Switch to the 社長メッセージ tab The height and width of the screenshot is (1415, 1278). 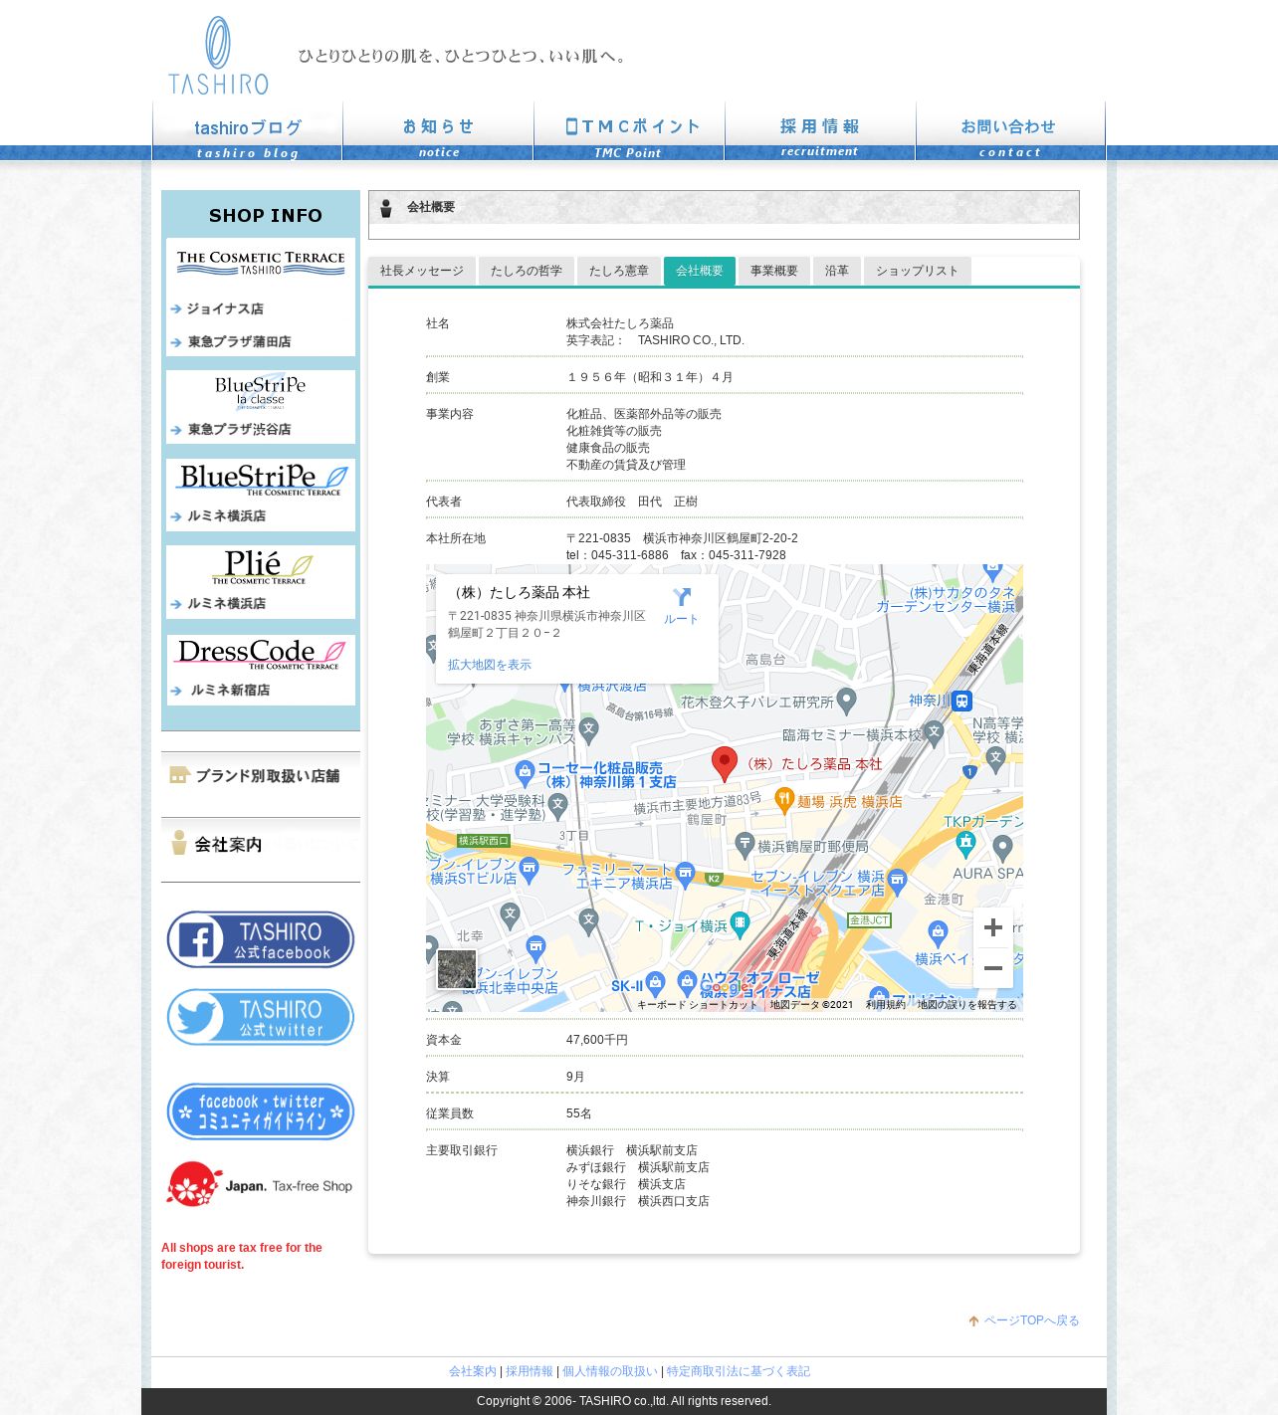[422, 271]
